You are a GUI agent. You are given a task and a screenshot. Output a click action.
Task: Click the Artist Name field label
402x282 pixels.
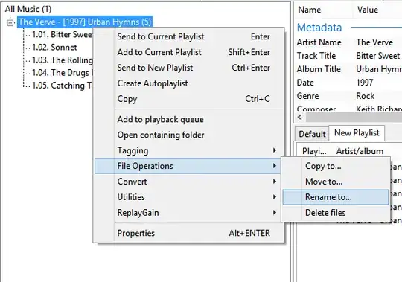click(x=319, y=42)
